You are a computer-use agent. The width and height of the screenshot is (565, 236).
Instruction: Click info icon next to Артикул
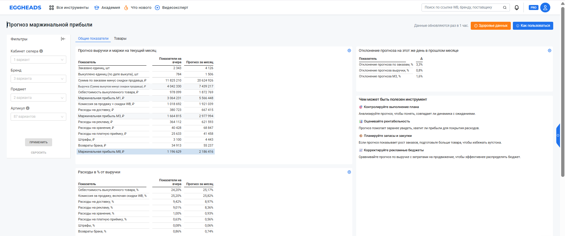(x=28, y=108)
